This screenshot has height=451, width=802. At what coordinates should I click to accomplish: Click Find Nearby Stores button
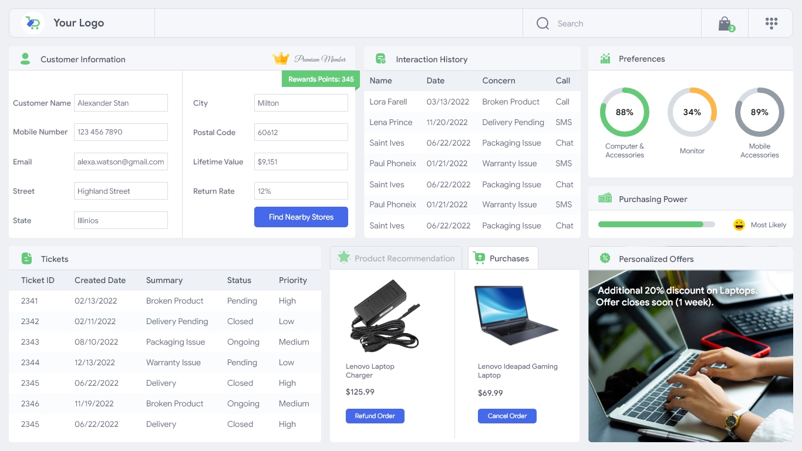coord(301,217)
